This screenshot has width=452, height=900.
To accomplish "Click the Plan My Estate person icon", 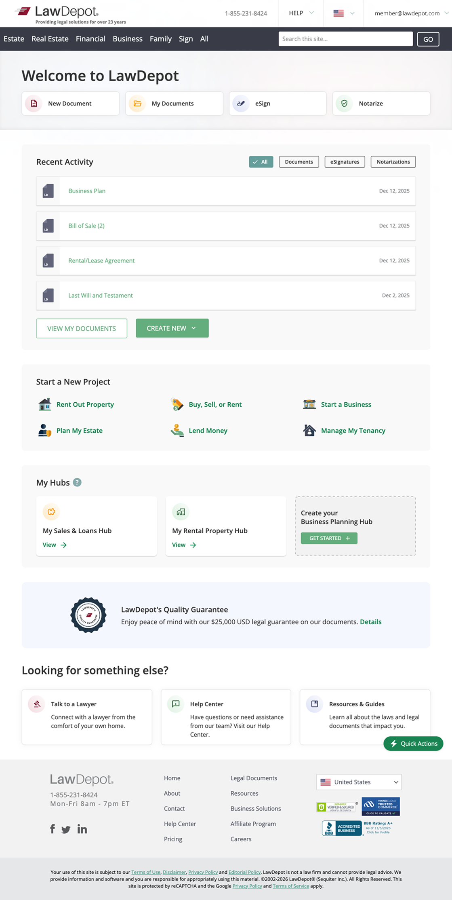I will (x=45, y=431).
